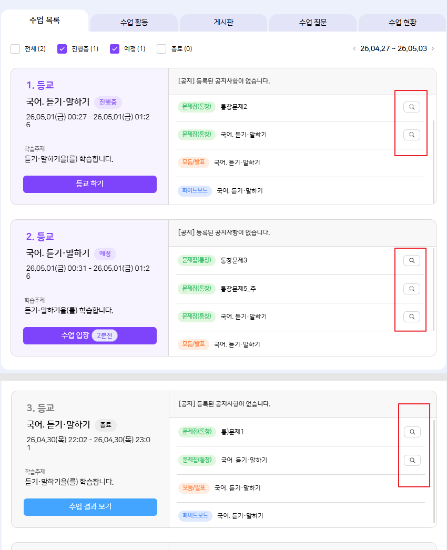Click the magnifier icon for 통창문제2
The image size is (447, 550).
click(412, 107)
